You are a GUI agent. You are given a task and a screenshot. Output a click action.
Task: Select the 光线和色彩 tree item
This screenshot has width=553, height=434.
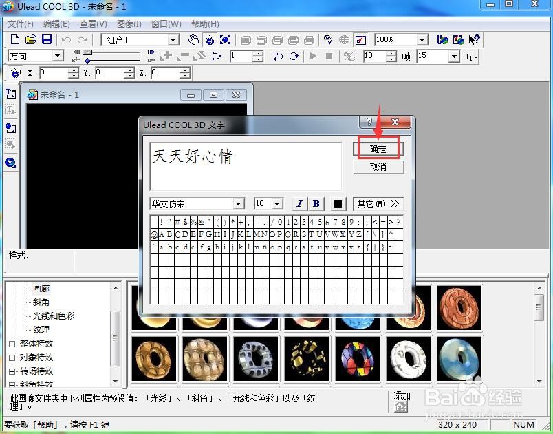54,316
